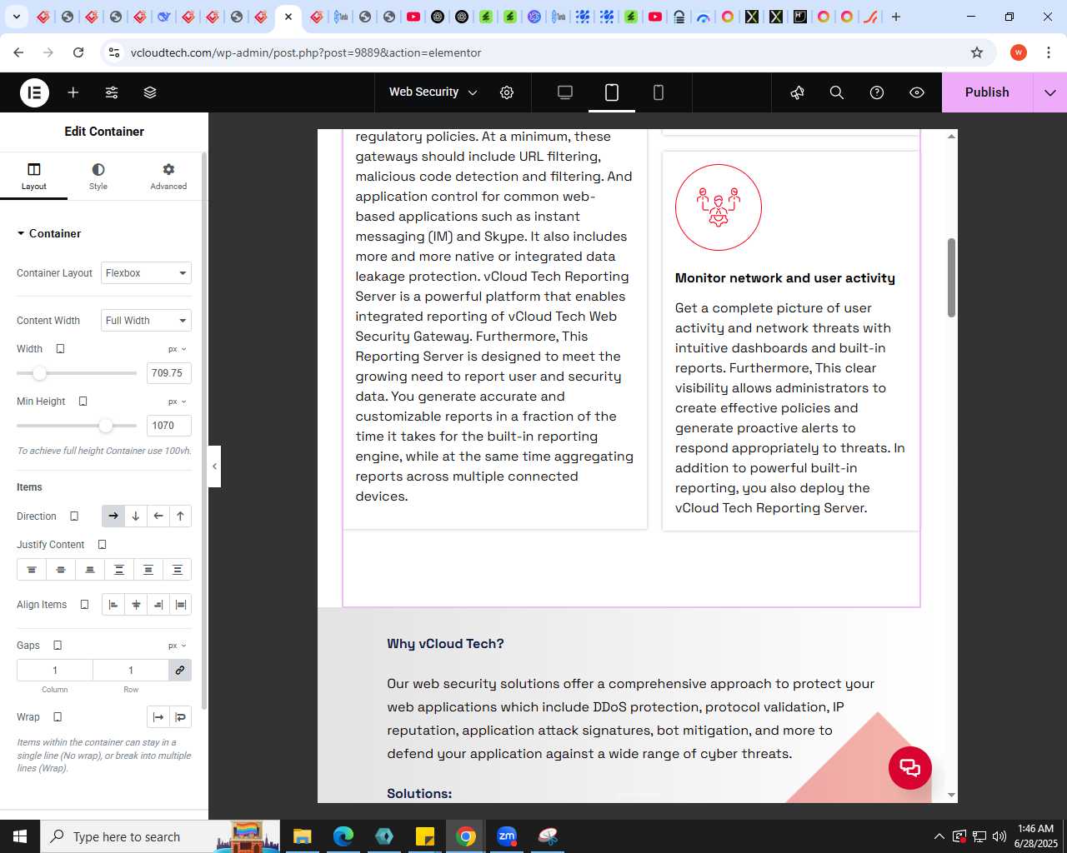Viewport: 1067px width, 853px height.
Task: Set Justify Content to Space Between
Action: (x=119, y=570)
